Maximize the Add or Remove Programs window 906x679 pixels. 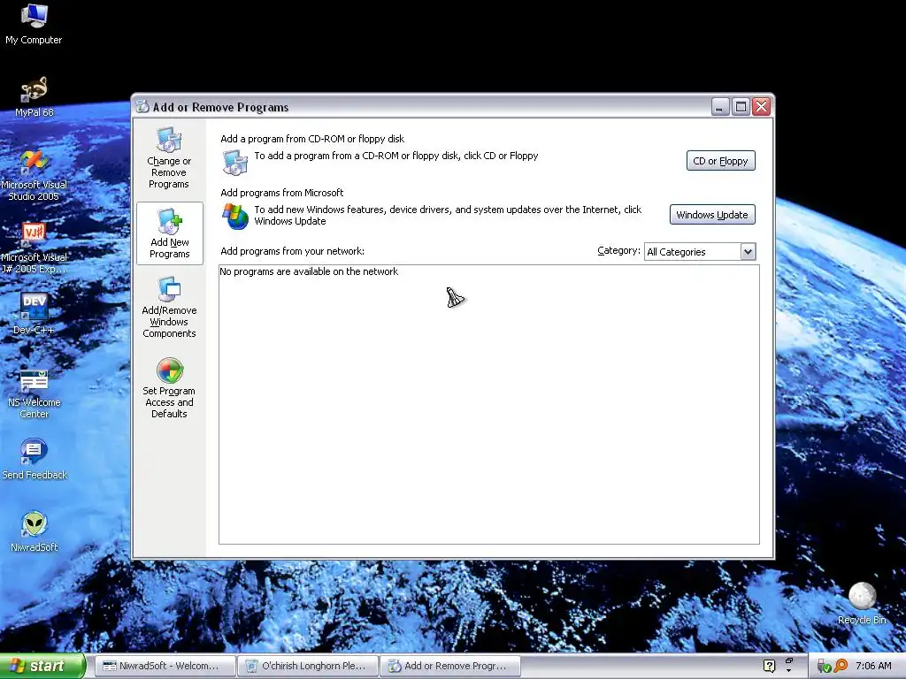pos(741,107)
